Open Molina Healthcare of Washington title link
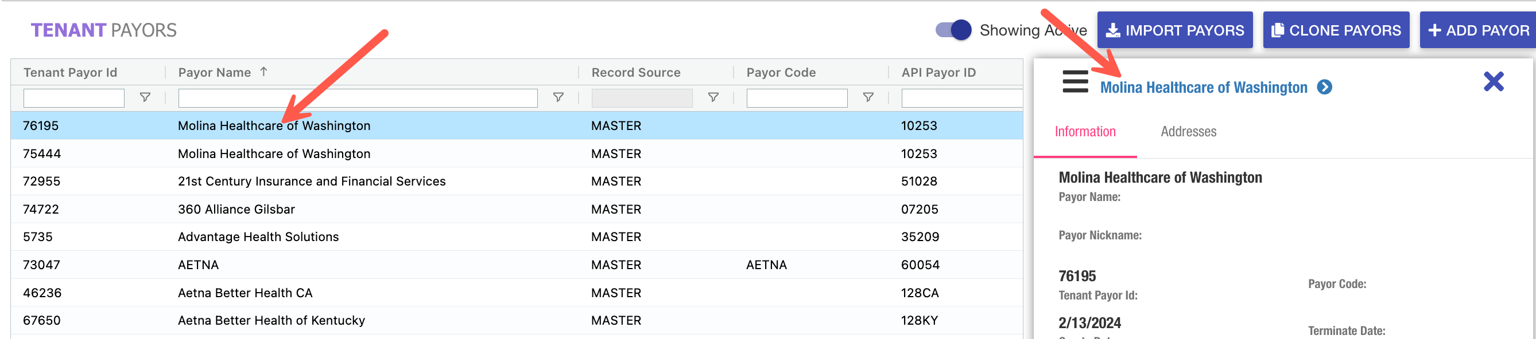Screen dimensions: 1536x339 click(x=1203, y=88)
